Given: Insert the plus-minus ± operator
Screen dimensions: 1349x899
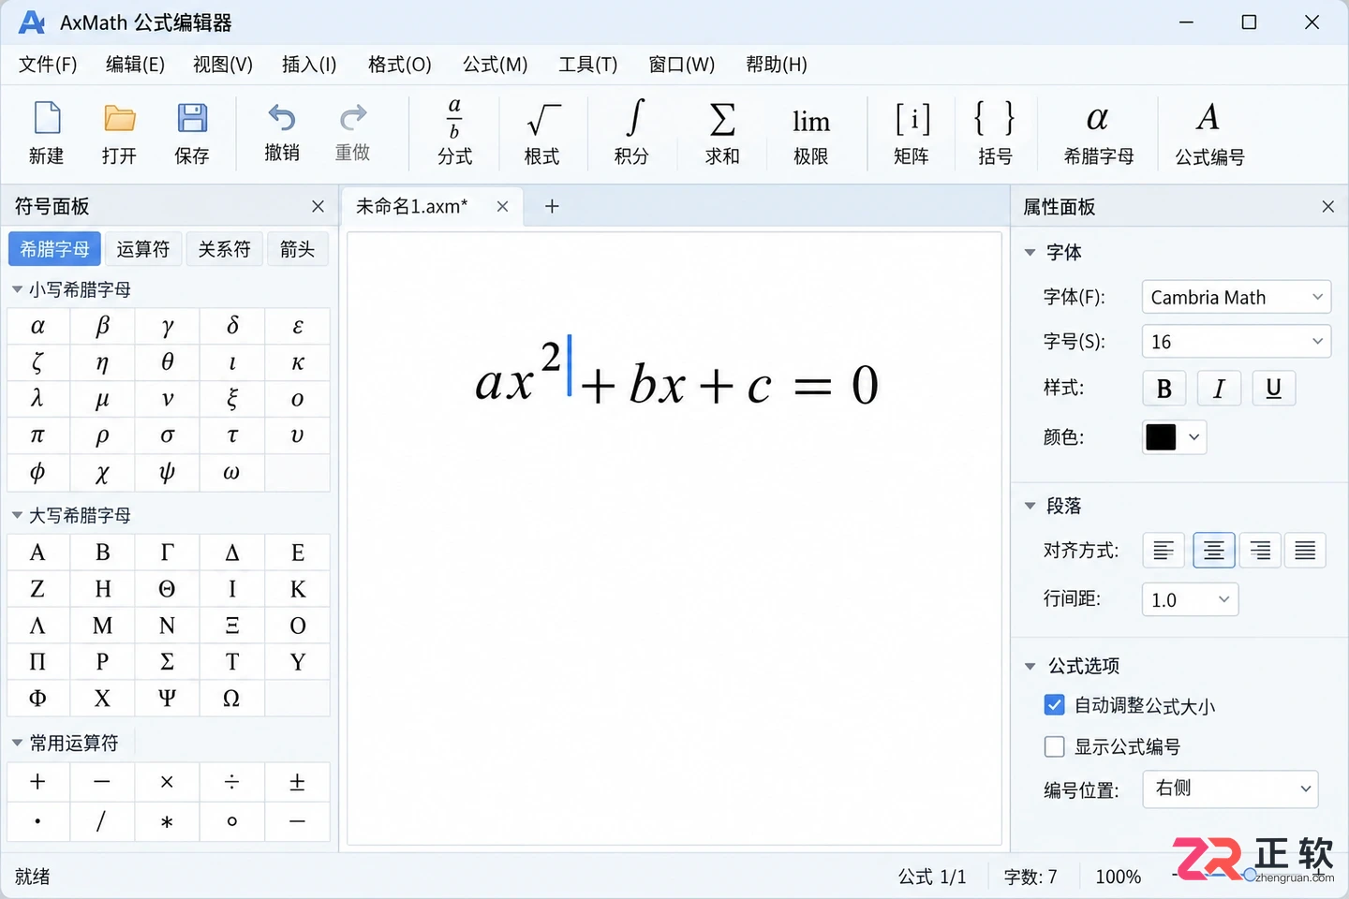Looking at the screenshot, I should click(297, 782).
